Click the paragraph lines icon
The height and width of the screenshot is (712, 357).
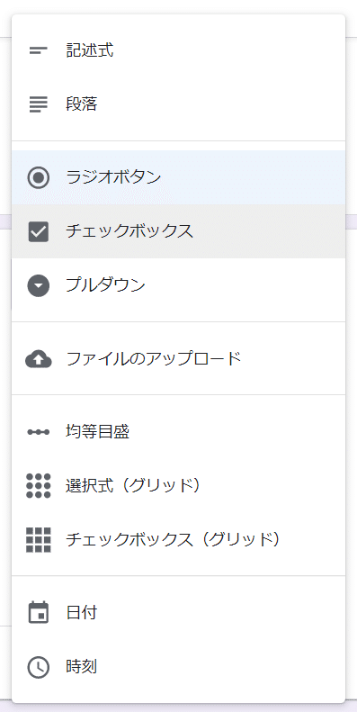click(x=38, y=105)
